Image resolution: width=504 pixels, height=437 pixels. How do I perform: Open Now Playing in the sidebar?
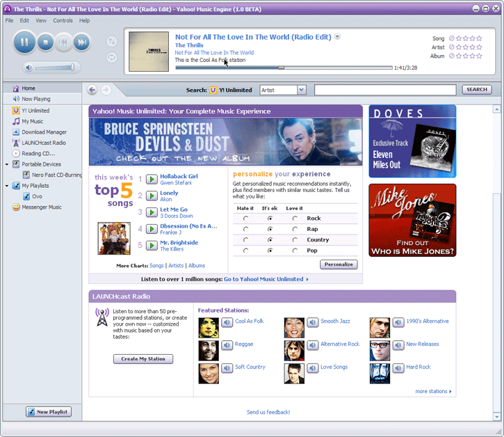click(x=42, y=99)
